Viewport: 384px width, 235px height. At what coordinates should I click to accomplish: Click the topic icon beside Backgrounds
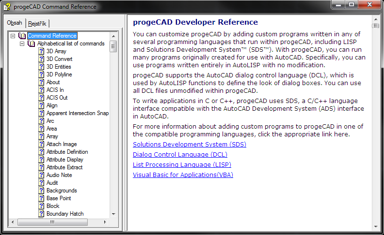[x=41, y=191]
